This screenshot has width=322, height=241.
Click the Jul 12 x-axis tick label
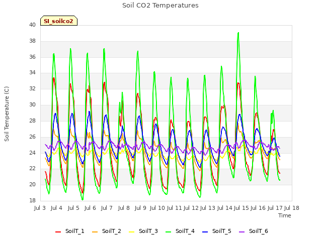[191, 208]
